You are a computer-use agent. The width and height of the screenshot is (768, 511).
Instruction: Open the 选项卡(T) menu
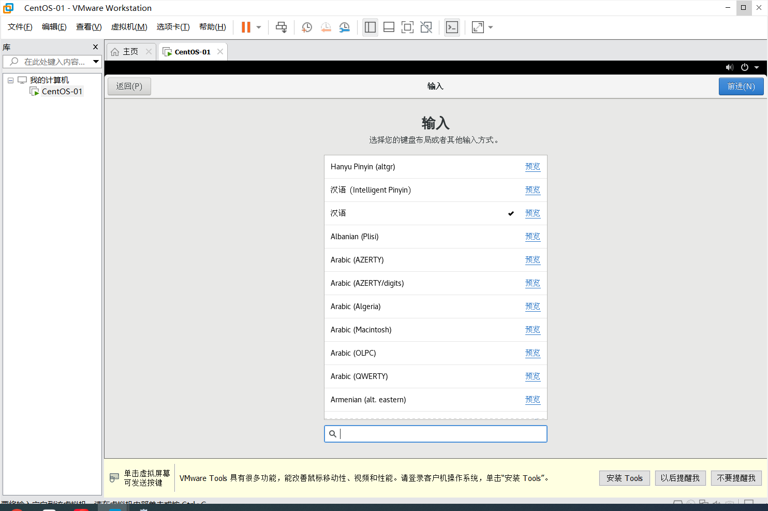(173, 27)
